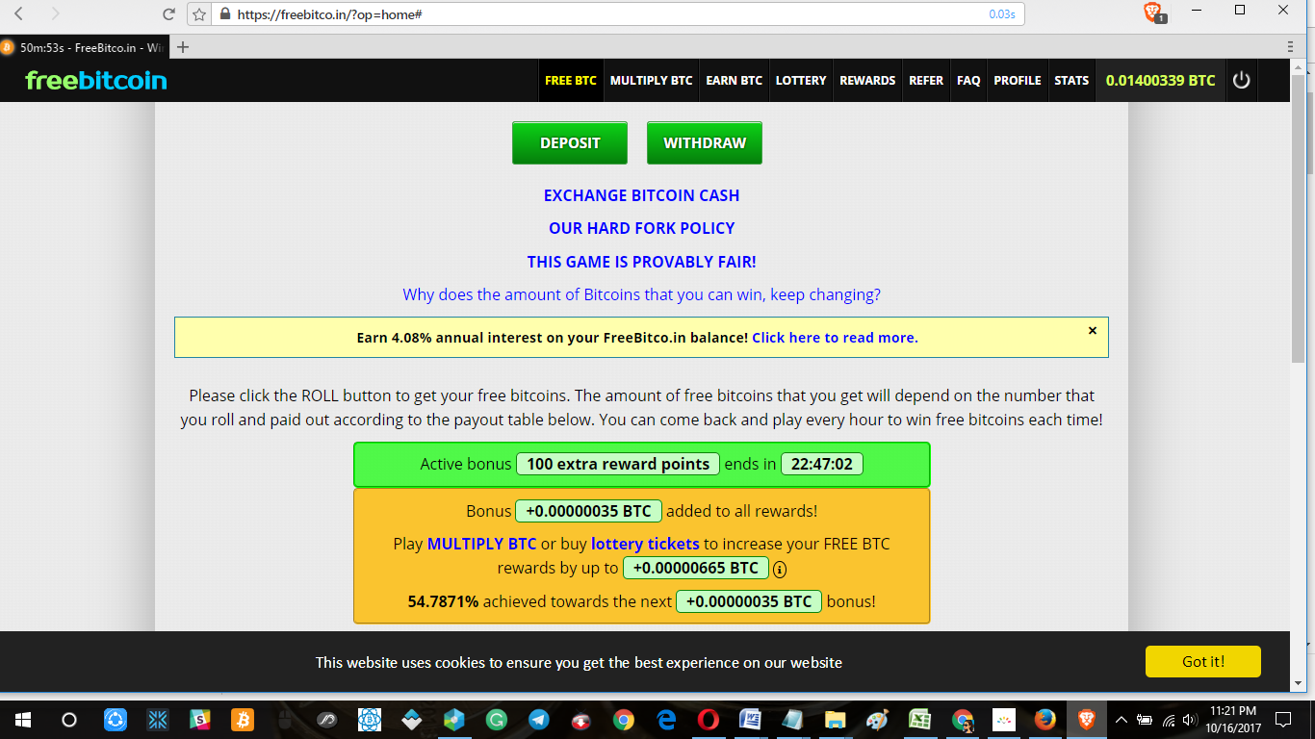1315x739 pixels.
Task: Open the REFER page
Action: point(926,81)
